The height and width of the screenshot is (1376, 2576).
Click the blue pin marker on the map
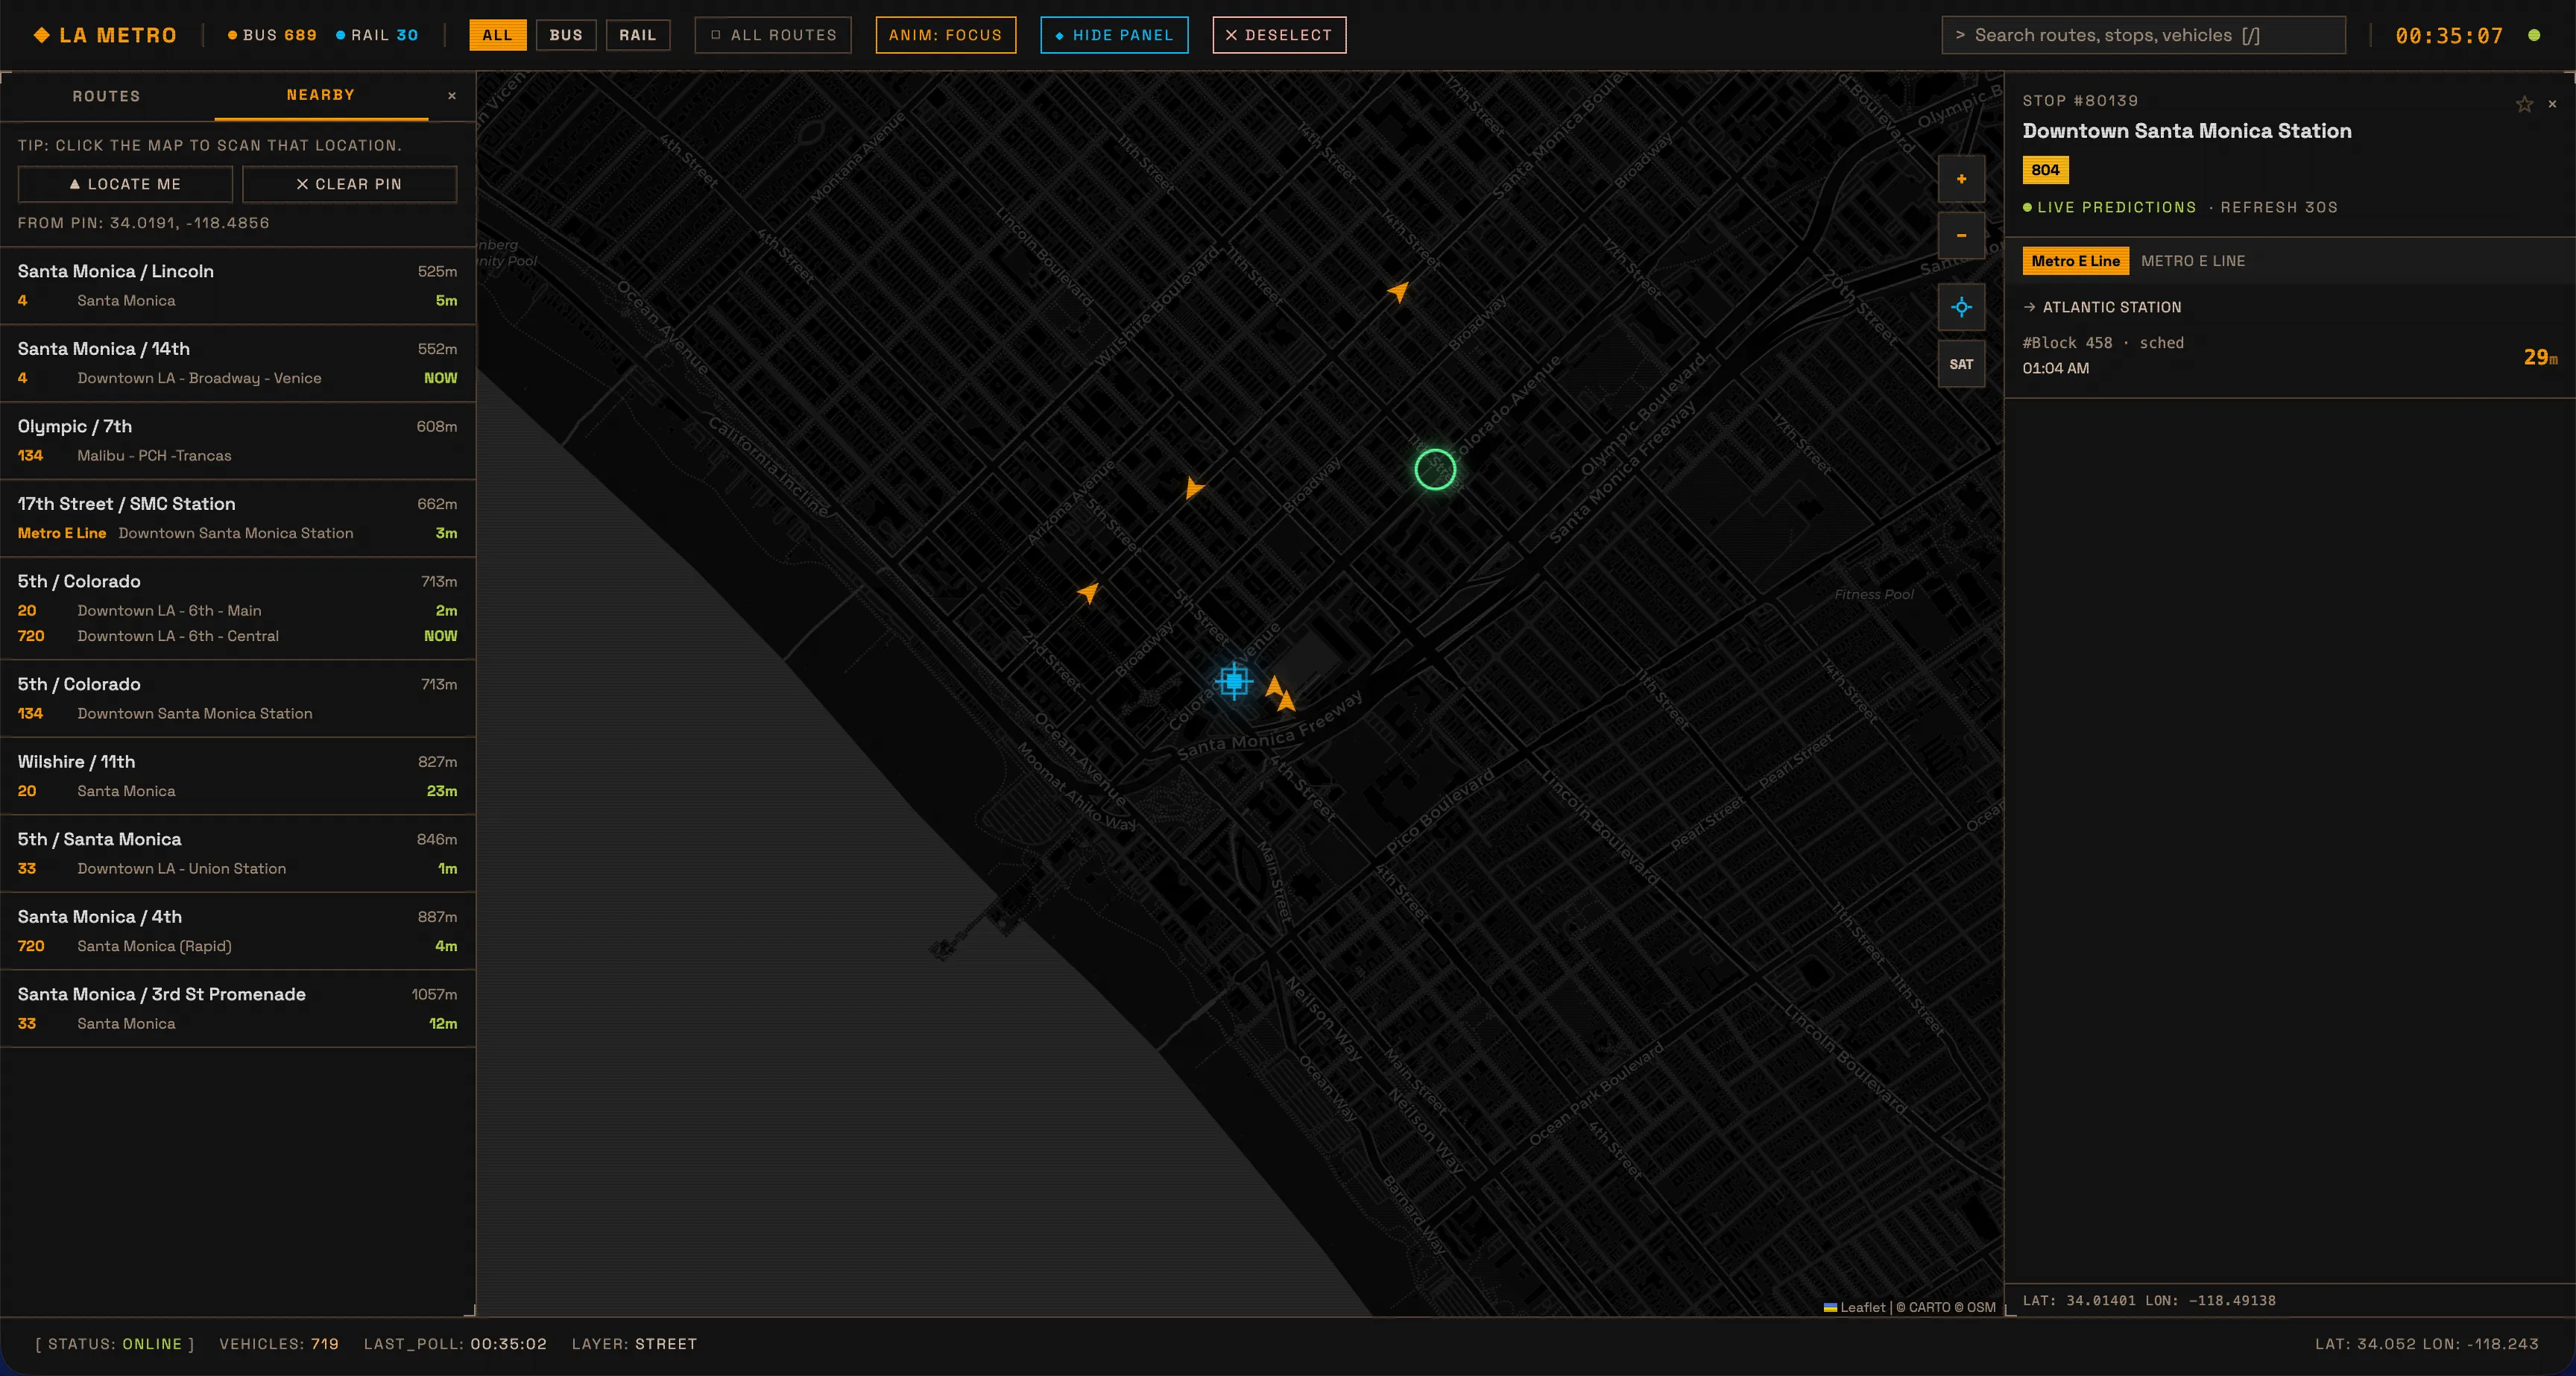pyautogui.click(x=1234, y=681)
